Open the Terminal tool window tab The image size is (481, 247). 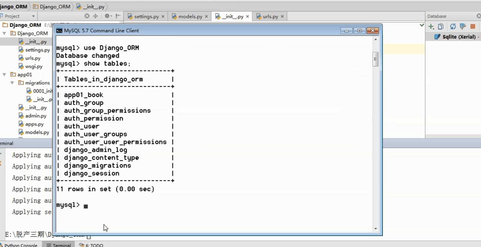tap(59, 245)
